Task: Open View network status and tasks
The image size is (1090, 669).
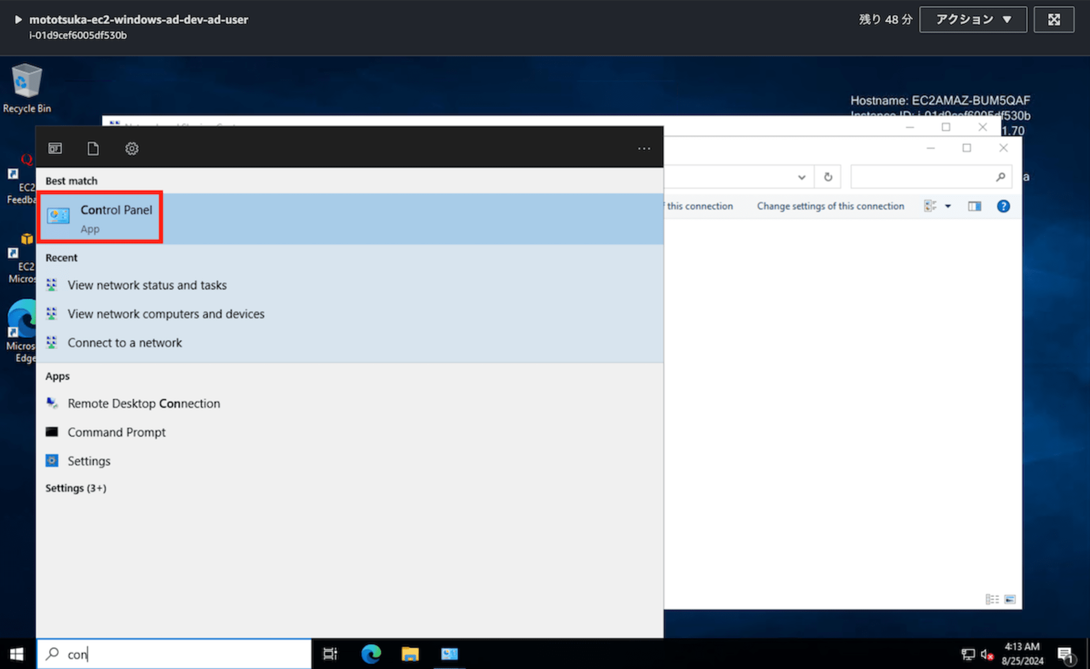Action: point(148,285)
